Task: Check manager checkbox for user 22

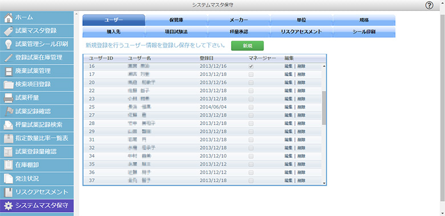Action: [x=251, y=91]
